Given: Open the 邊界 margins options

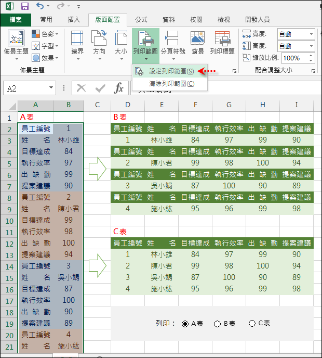Looking at the screenshot, I should point(77,45).
